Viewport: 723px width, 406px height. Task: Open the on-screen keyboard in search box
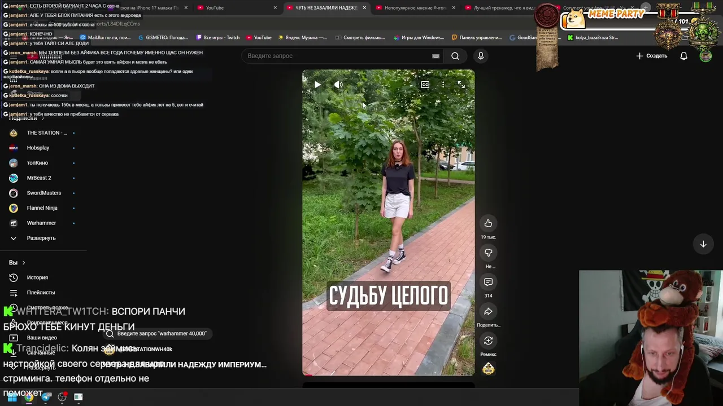tap(435, 56)
